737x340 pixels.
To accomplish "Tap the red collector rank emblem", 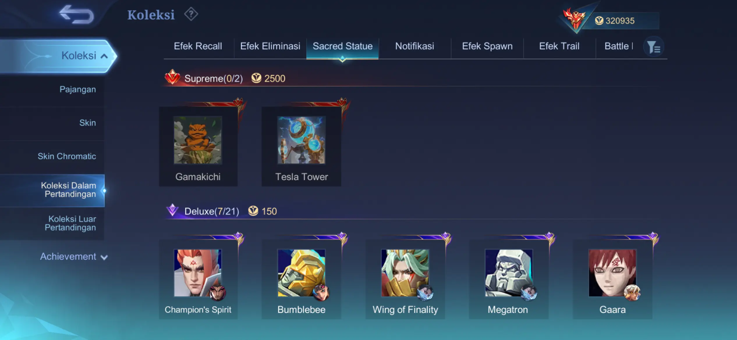I will click(x=574, y=19).
